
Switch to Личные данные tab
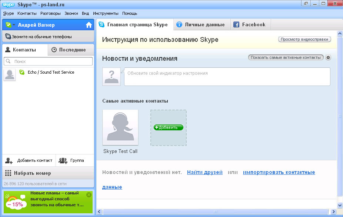(202, 24)
